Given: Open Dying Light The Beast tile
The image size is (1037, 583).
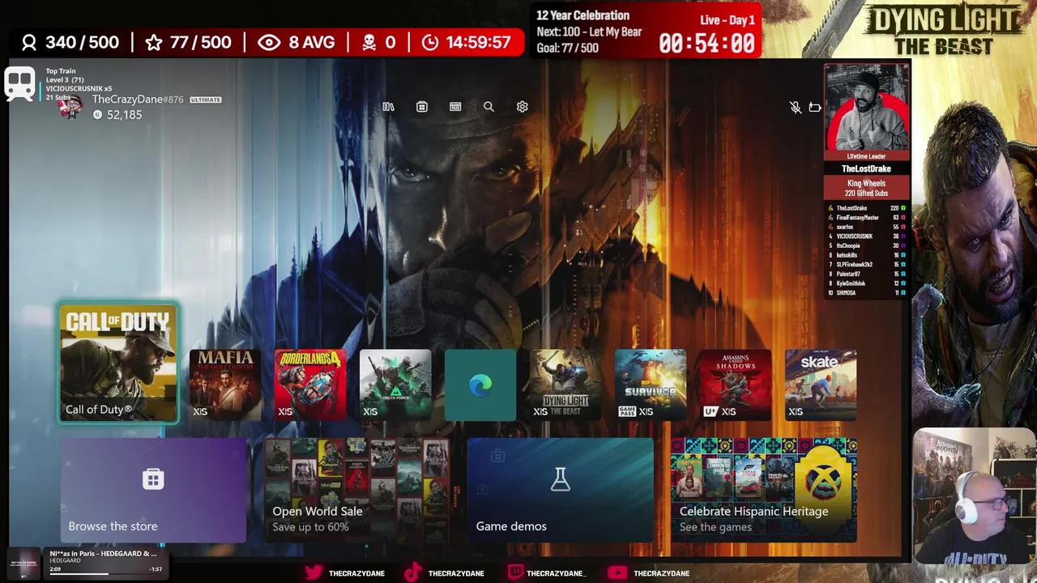Looking at the screenshot, I should 565,385.
